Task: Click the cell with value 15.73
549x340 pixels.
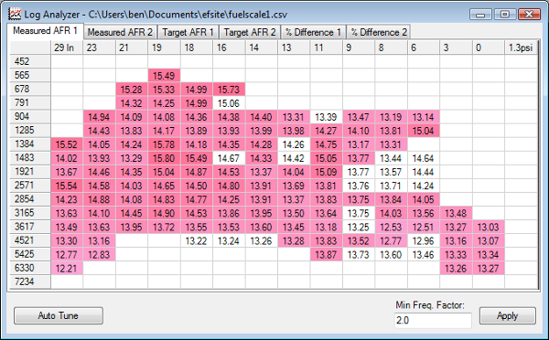Action: click(229, 90)
